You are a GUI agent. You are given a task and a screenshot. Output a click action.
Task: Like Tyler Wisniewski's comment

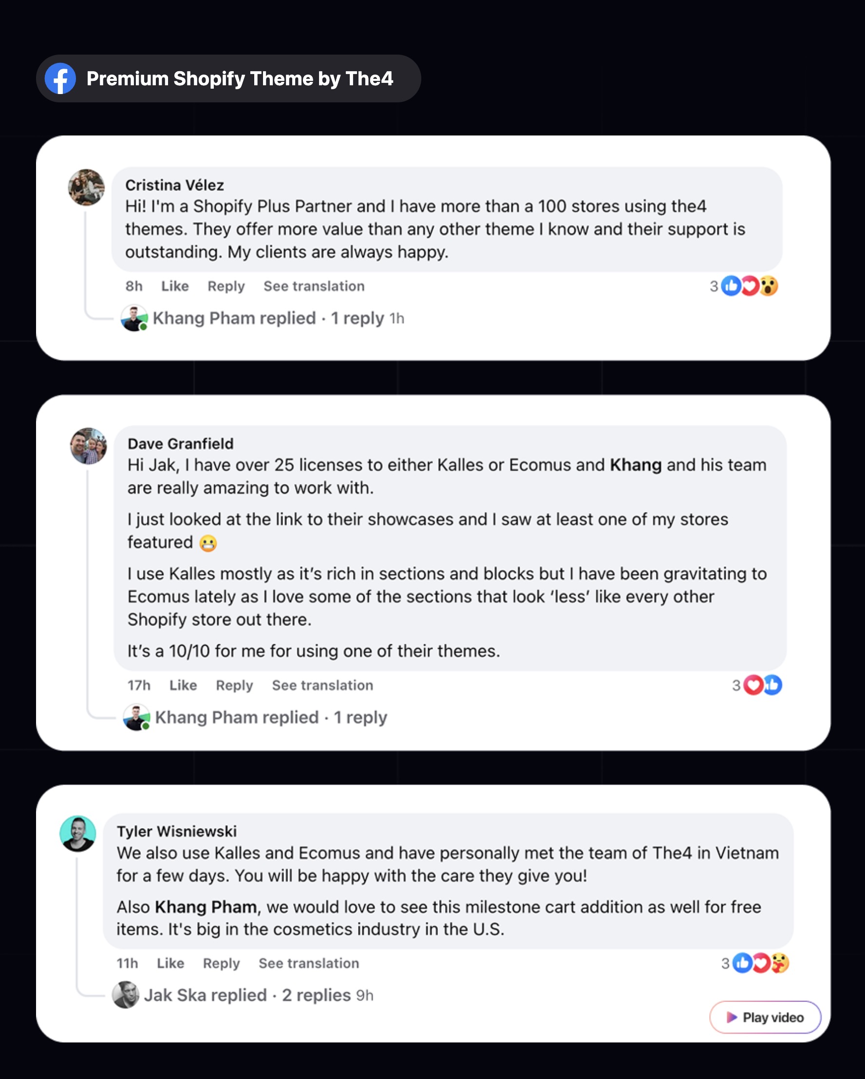170,963
